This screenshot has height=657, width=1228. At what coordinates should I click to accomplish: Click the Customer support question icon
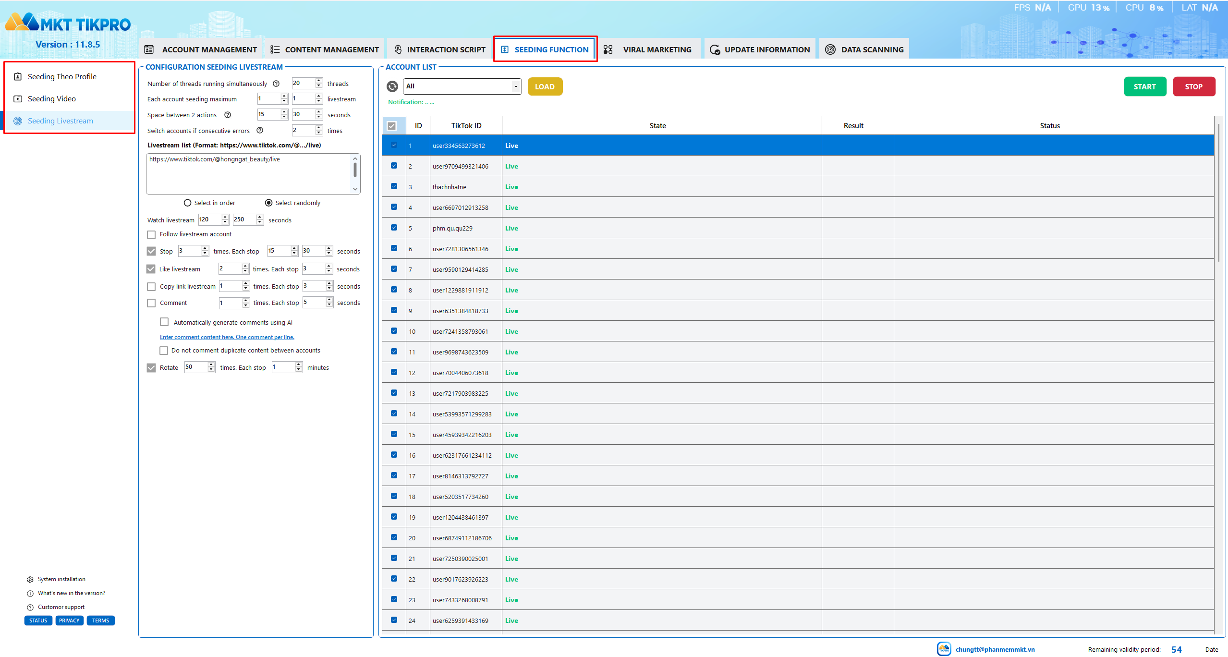point(30,608)
